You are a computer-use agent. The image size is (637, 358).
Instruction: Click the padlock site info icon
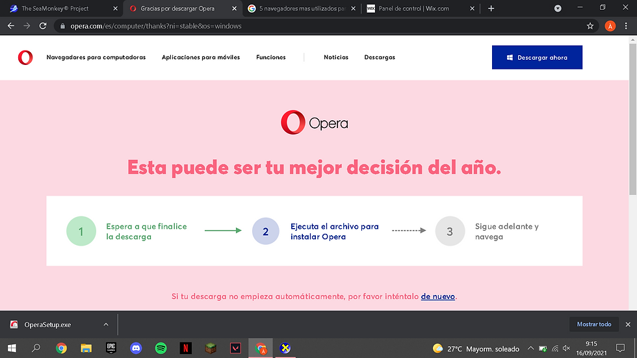62,26
